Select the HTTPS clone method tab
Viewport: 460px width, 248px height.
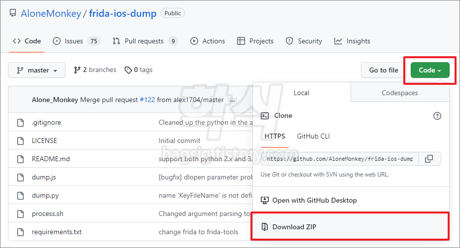pos(275,136)
